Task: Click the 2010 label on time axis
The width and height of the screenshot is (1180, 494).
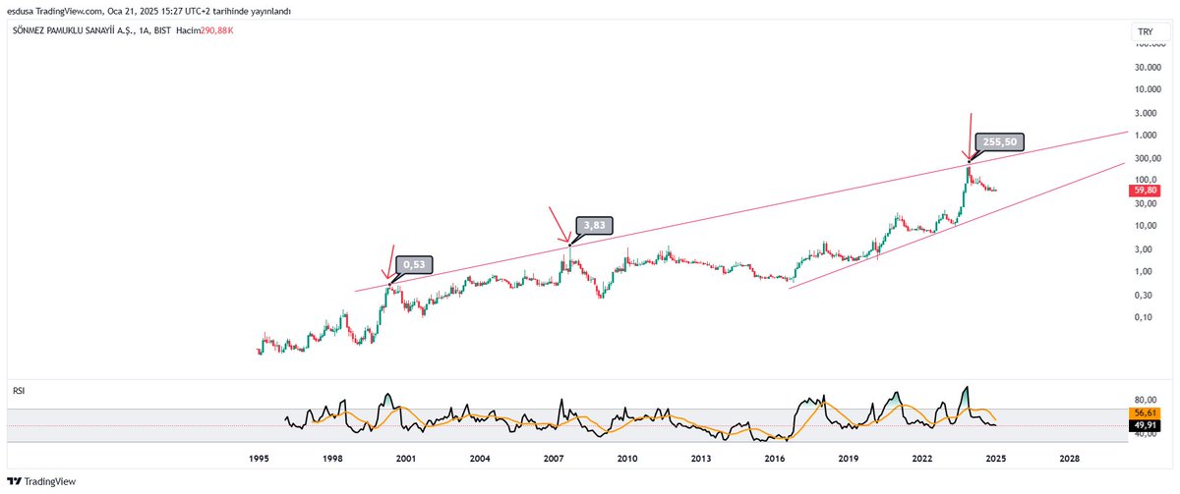Action: [627, 459]
